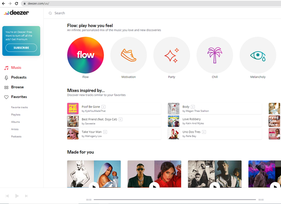Image resolution: width=281 pixels, height=204 pixels.
Task: Open Favorite tracks link
Action: [19, 107]
